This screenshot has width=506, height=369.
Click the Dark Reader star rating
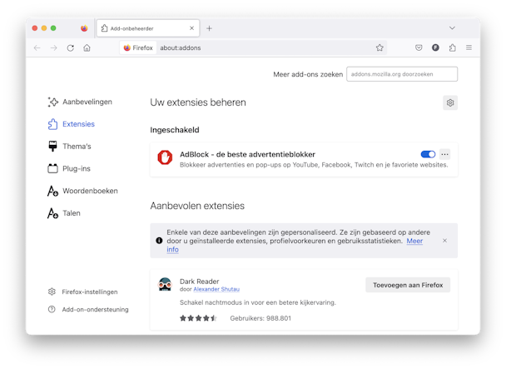(x=198, y=318)
